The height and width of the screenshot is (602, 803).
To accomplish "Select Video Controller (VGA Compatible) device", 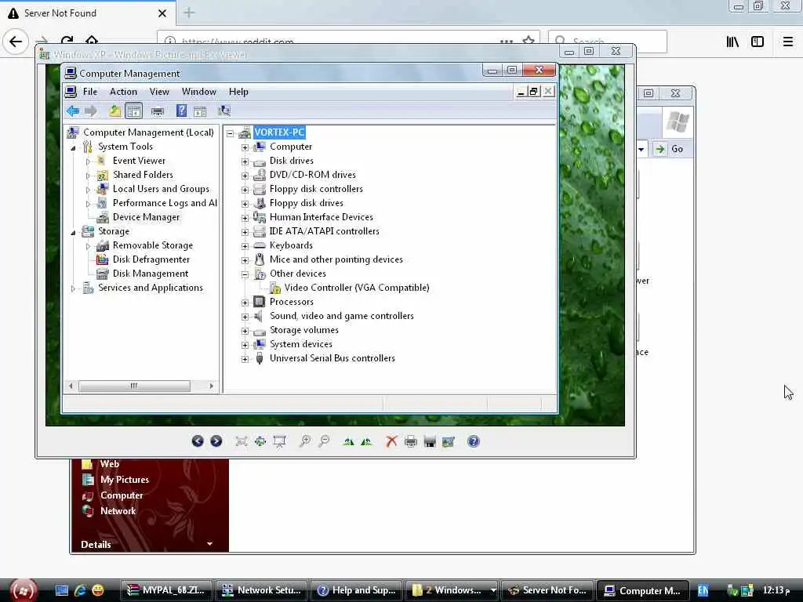I will [357, 288].
